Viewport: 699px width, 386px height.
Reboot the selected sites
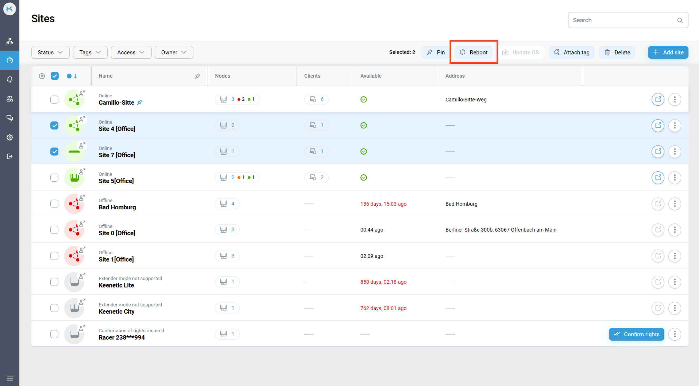click(x=474, y=52)
